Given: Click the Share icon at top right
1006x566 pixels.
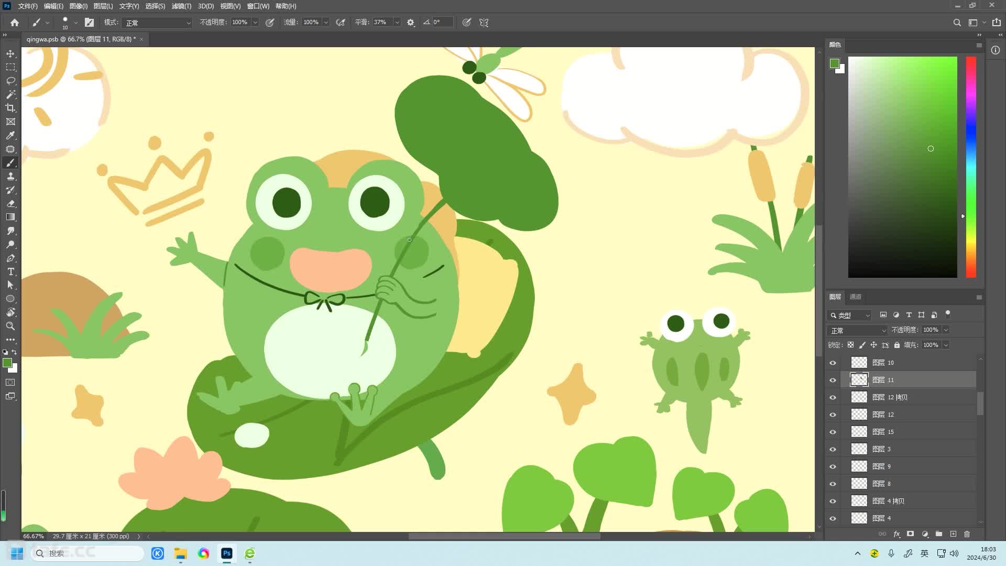Looking at the screenshot, I should click(996, 23).
